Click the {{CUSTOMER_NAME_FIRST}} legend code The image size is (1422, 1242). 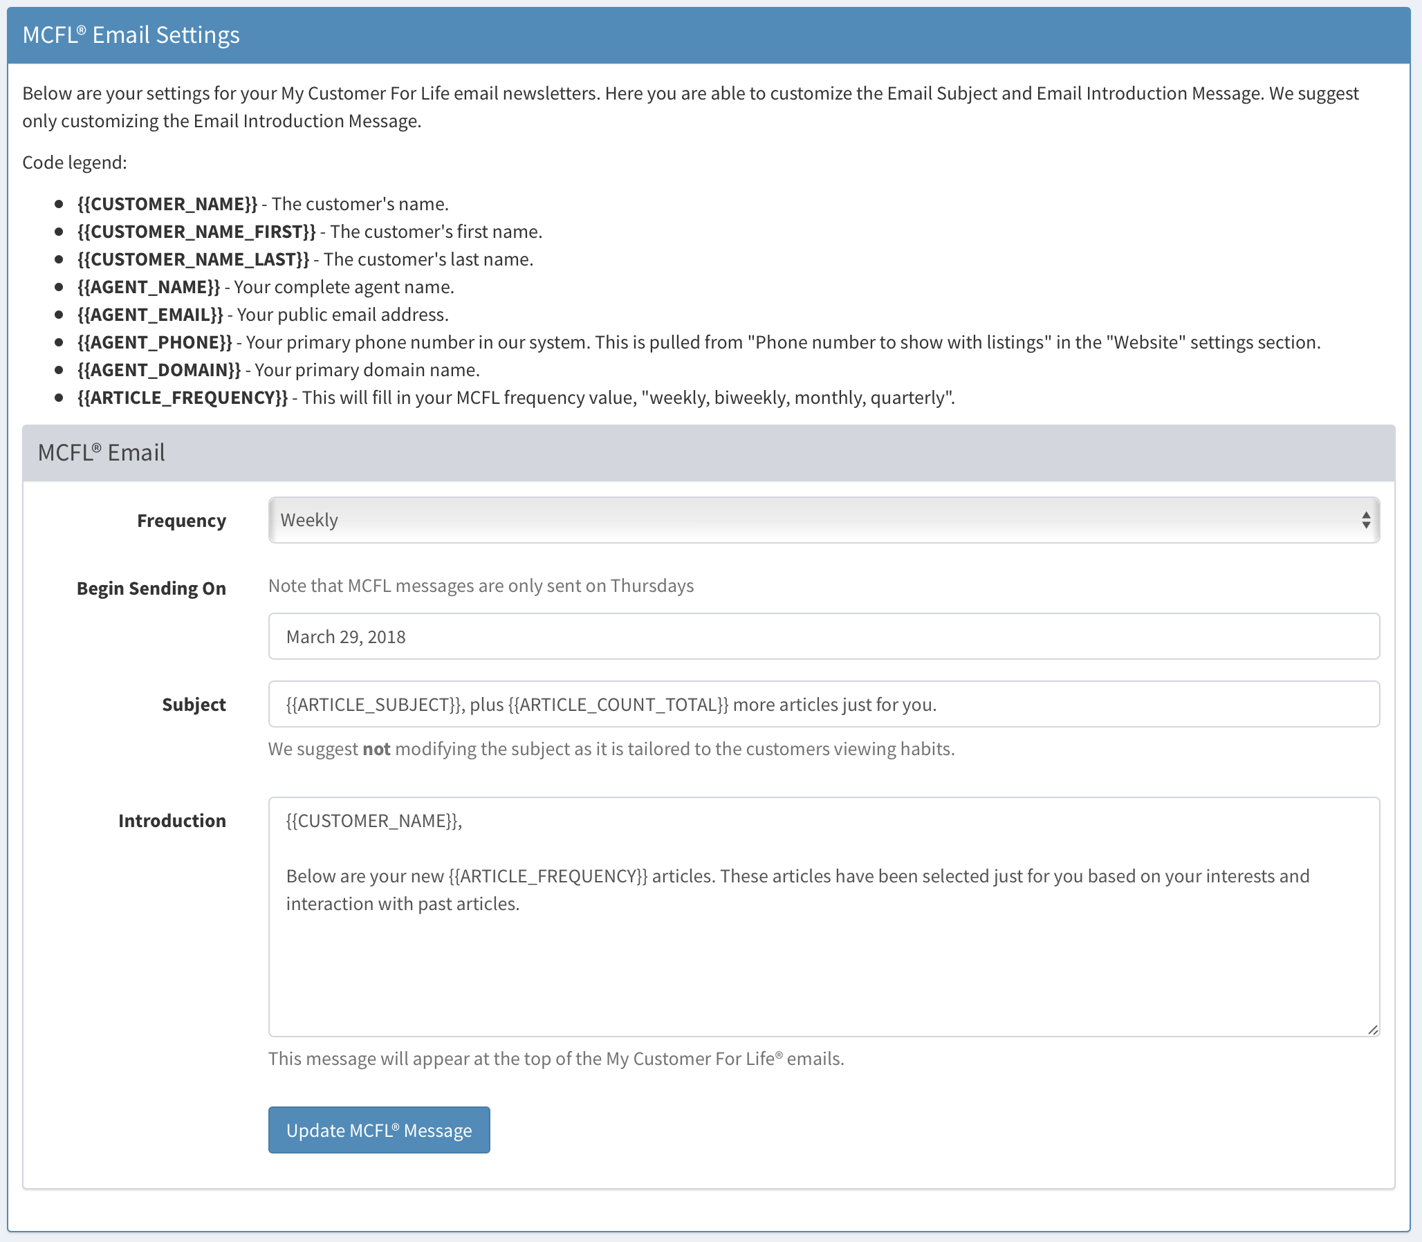click(196, 232)
